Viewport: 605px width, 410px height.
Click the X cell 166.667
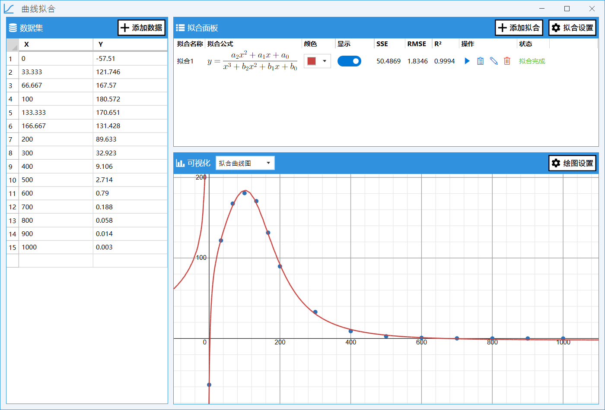click(56, 126)
